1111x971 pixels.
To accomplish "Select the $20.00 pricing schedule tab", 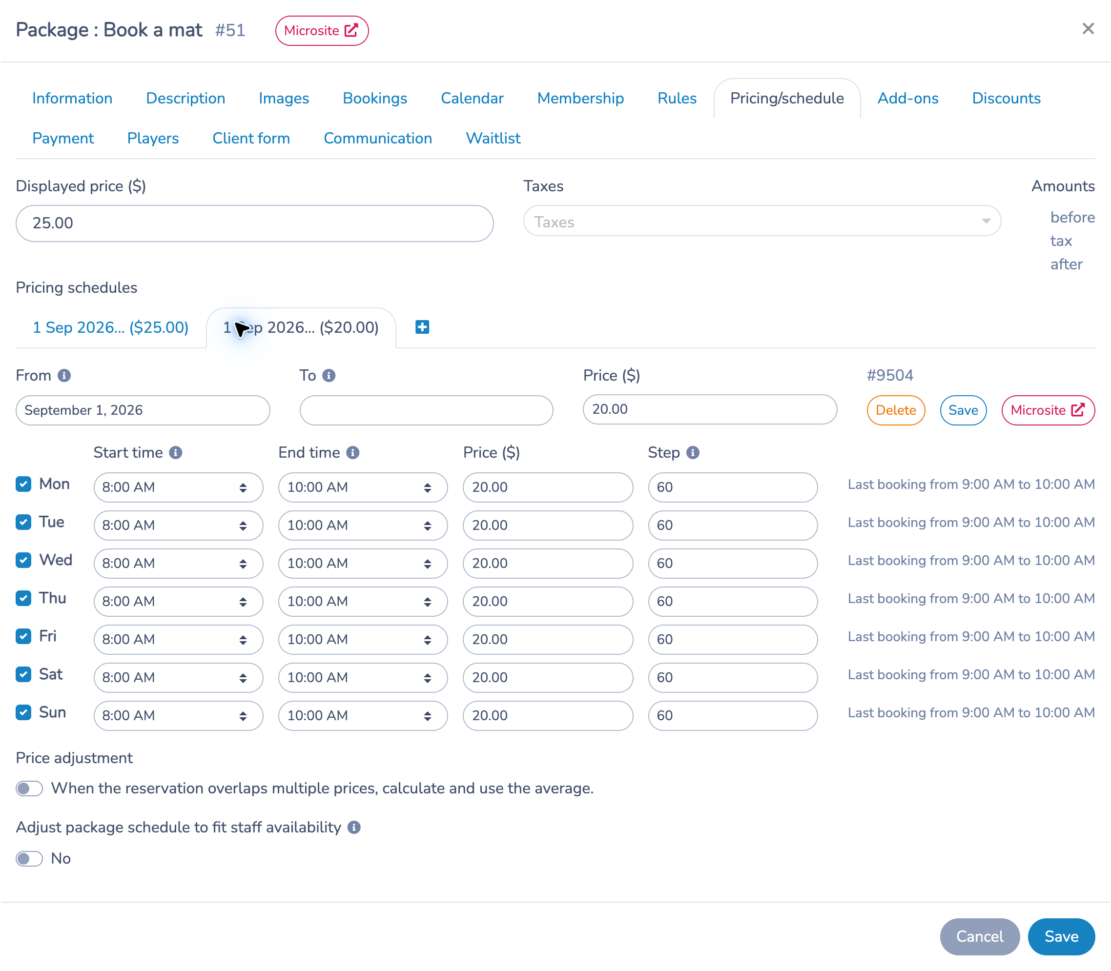I will point(301,327).
